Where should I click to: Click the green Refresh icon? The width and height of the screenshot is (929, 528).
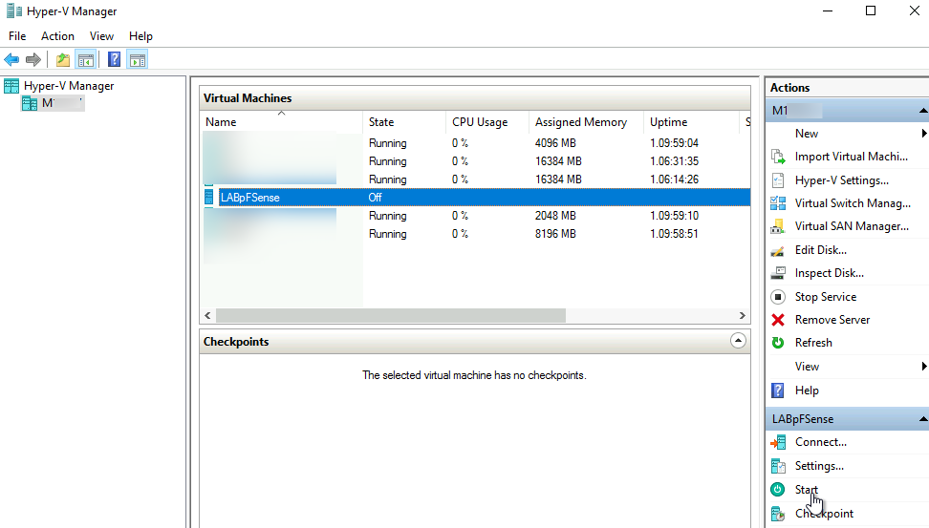[x=778, y=343]
